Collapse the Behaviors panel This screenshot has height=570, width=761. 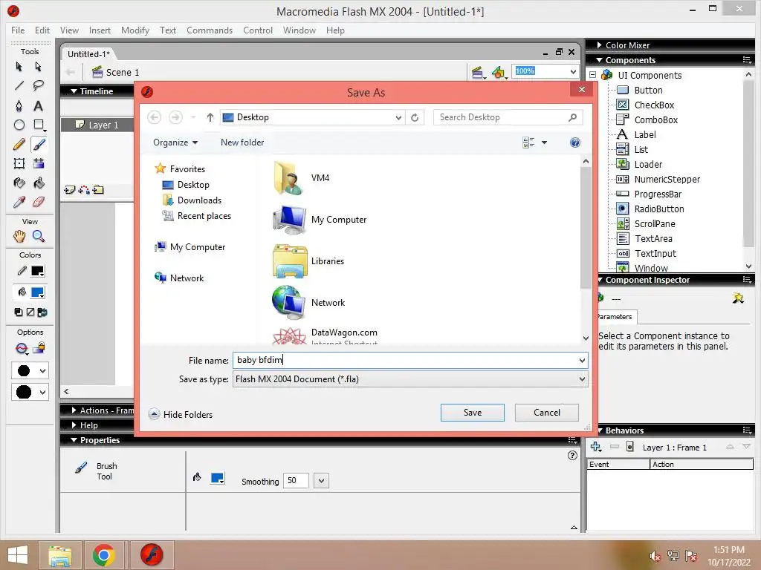click(x=600, y=430)
